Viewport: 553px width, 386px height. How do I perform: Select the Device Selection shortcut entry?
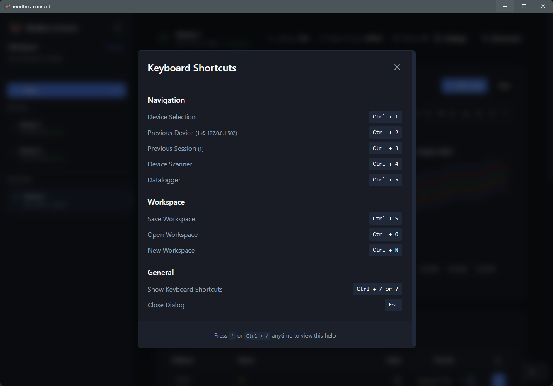click(171, 117)
